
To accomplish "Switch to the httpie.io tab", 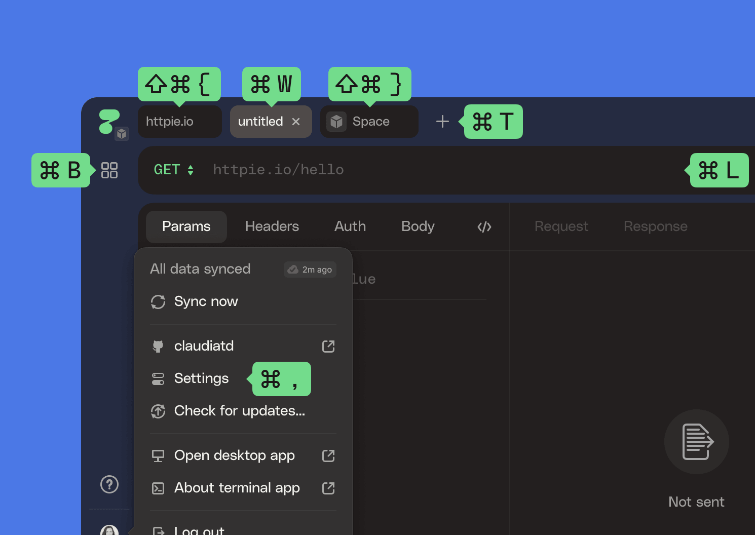I will tap(180, 122).
